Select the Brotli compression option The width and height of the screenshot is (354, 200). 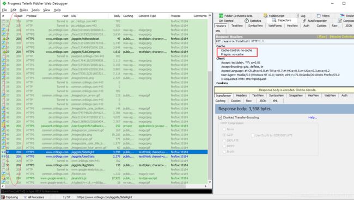point(224,152)
